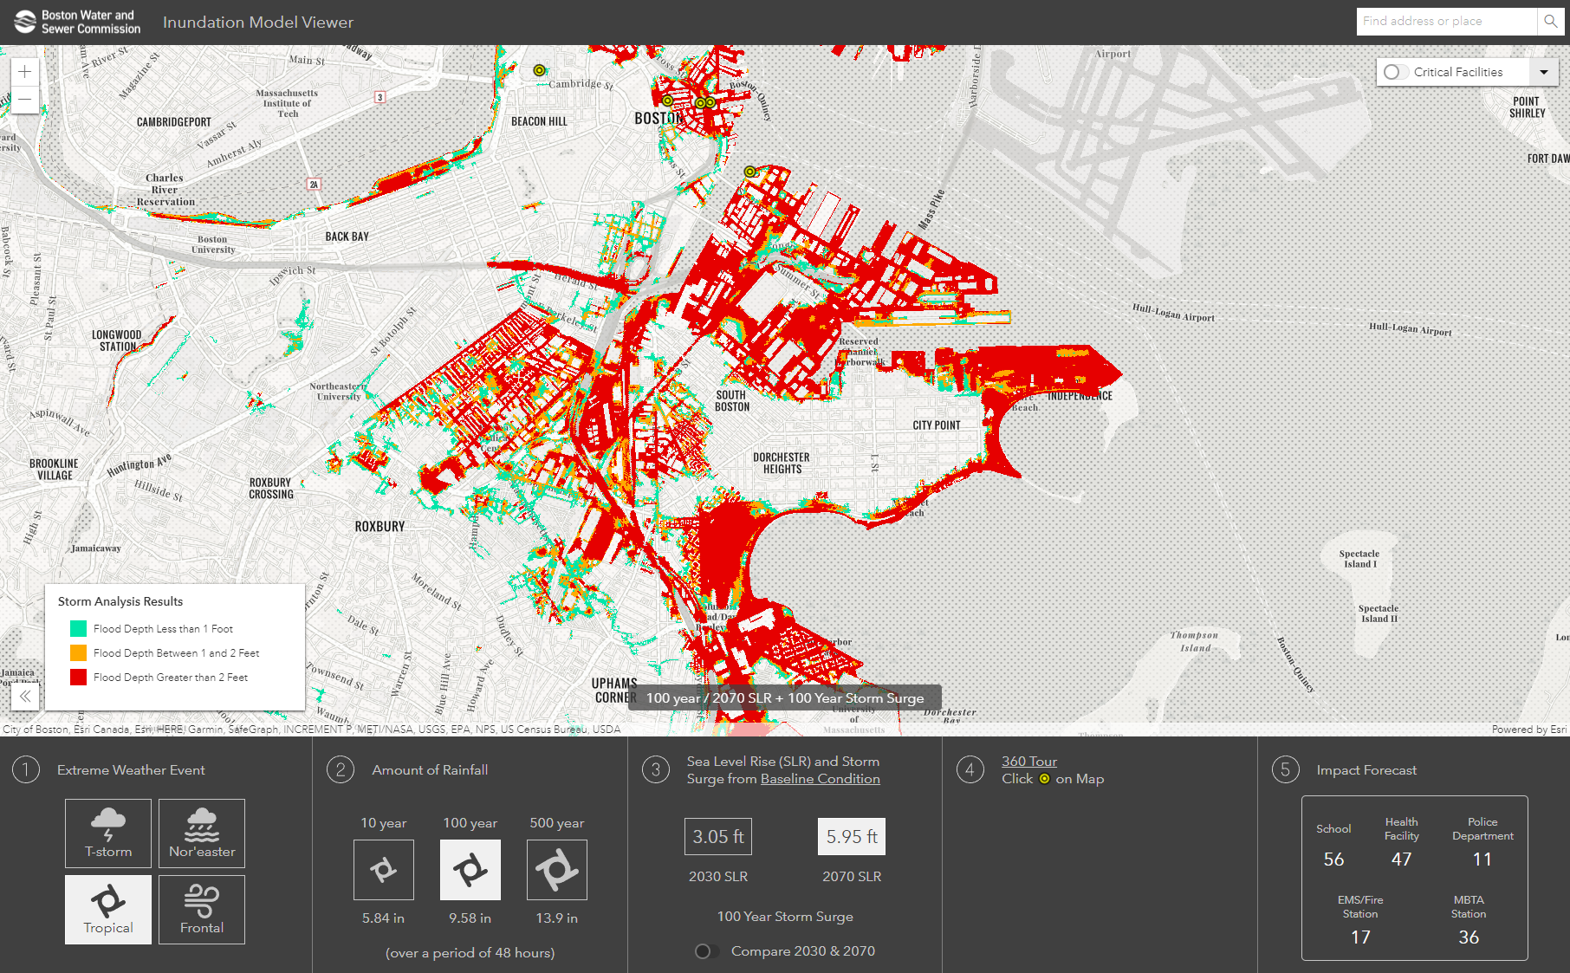This screenshot has height=973, width=1570.
Task: Toggle the Critical Facilities layer on
Action: 1394,73
